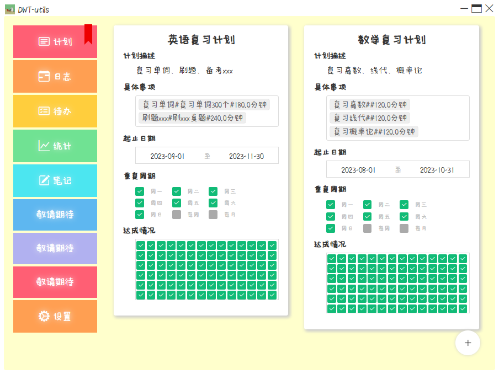Viewport: 499px width, 374px height.
Task: Tick 每月 checkbox in 数学复习计划 card
Action: (x=404, y=228)
